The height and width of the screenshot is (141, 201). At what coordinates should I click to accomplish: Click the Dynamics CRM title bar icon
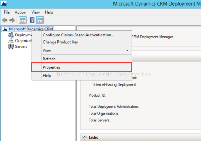[4, 3]
